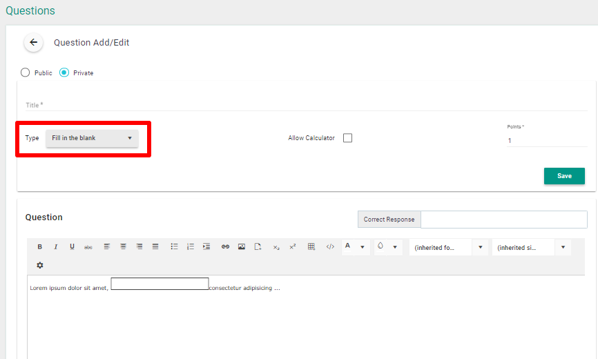Justify the text alignment

click(x=155, y=247)
